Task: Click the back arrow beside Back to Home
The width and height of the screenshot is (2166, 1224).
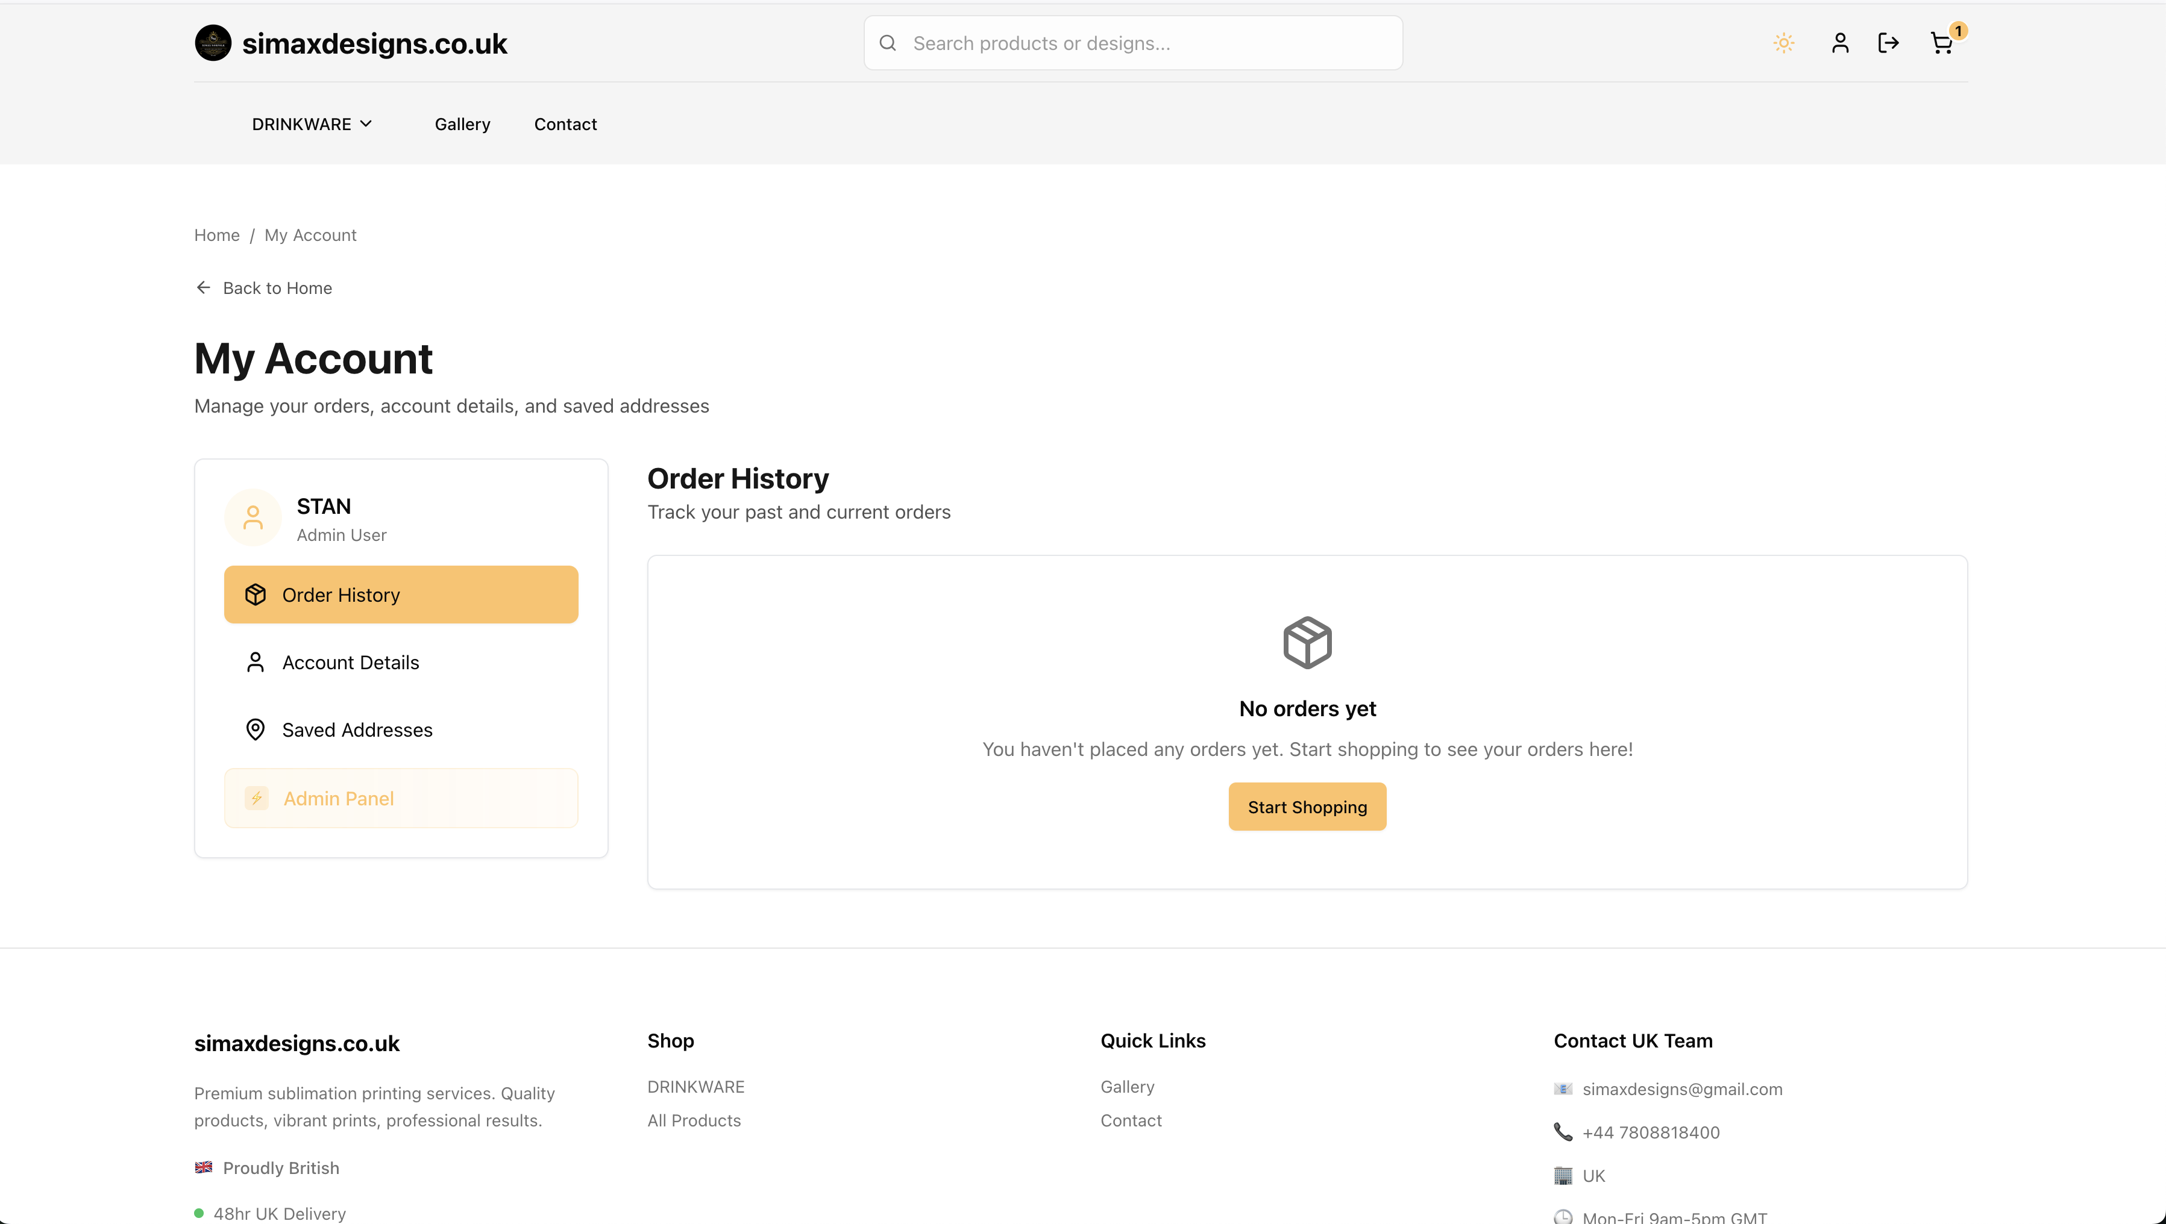Action: [204, 287]
